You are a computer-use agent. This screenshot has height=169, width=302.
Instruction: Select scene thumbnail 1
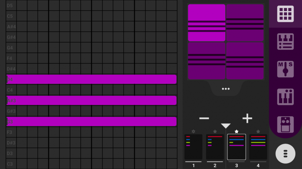(193, 147)
